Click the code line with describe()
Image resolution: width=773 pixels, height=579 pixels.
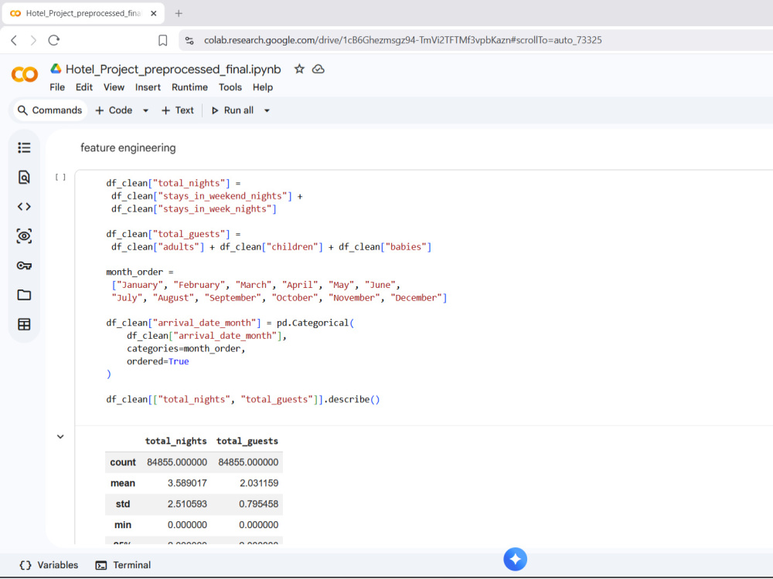pyautogui.click(x=243, y=399)
